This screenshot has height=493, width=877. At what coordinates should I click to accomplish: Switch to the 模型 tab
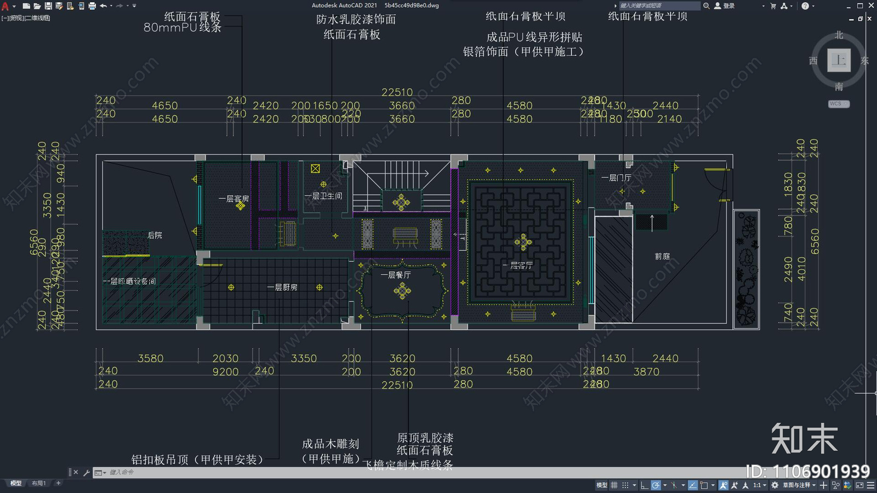[x=15, y=483]
